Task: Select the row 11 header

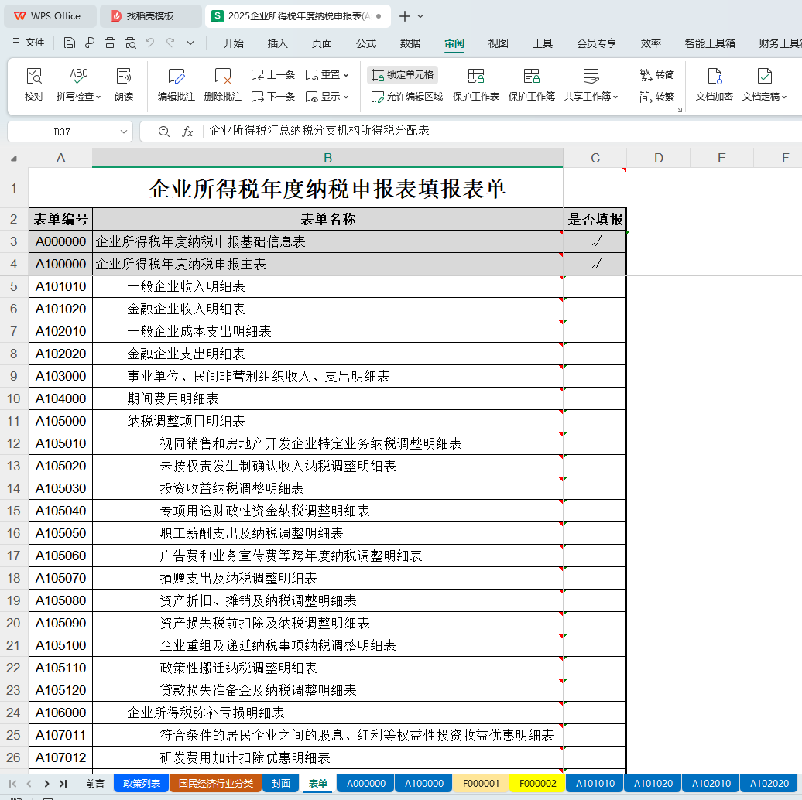Action: click(x=14, y=421)
